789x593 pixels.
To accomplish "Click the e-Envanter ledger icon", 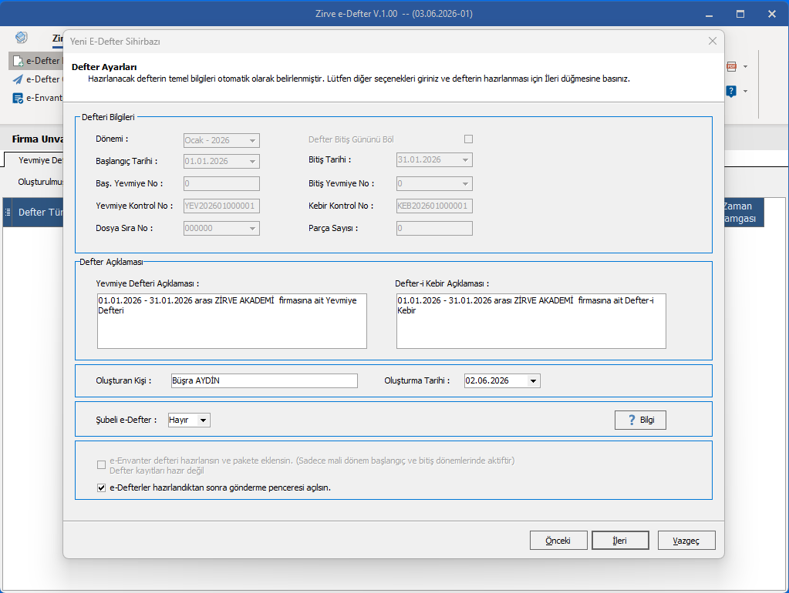I will (x=18, y=98).
